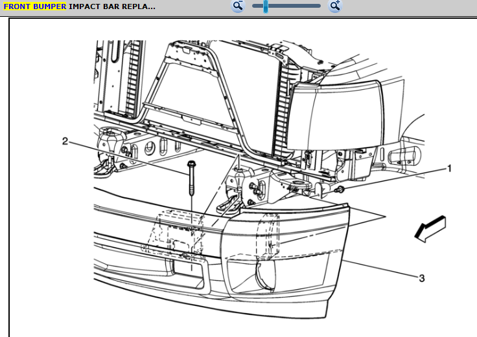Click the zoom out magnifier icon
The height and width of the screenshot is (337, 477).
coord(238,6)
